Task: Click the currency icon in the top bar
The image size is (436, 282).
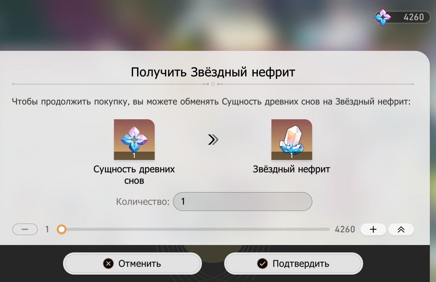Action: (x=383, y=17)
